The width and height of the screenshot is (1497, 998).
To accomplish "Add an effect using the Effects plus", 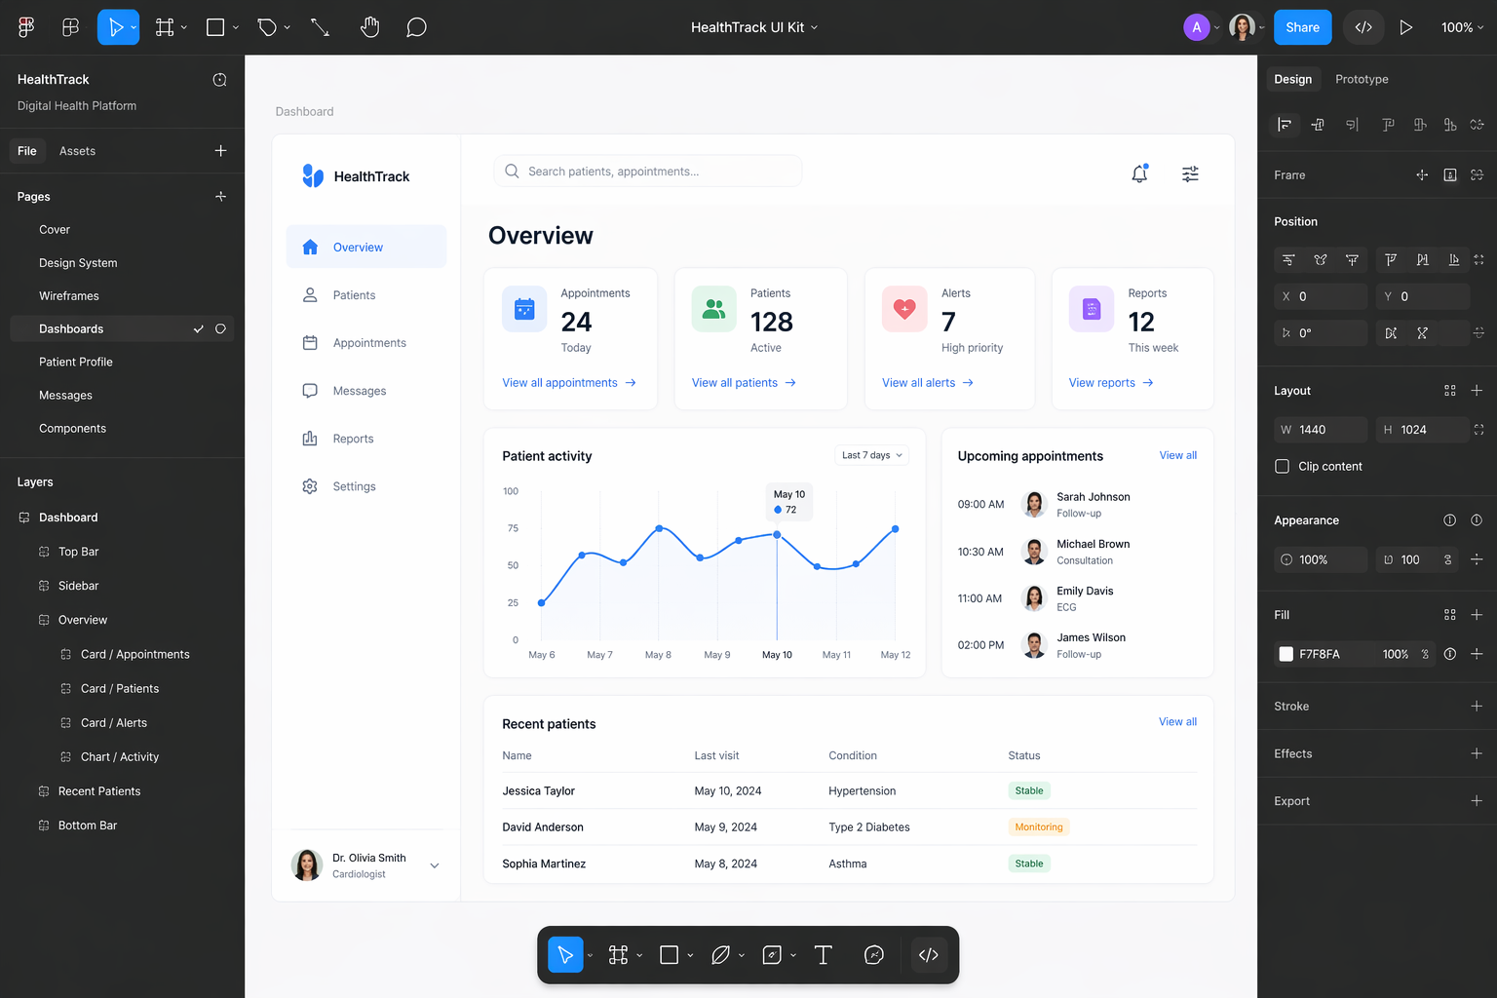I will click(1477, 753).
